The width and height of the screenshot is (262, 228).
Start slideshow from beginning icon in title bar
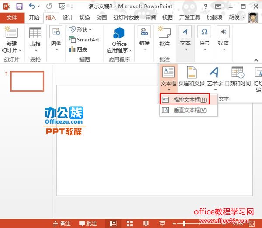point(62,7)
